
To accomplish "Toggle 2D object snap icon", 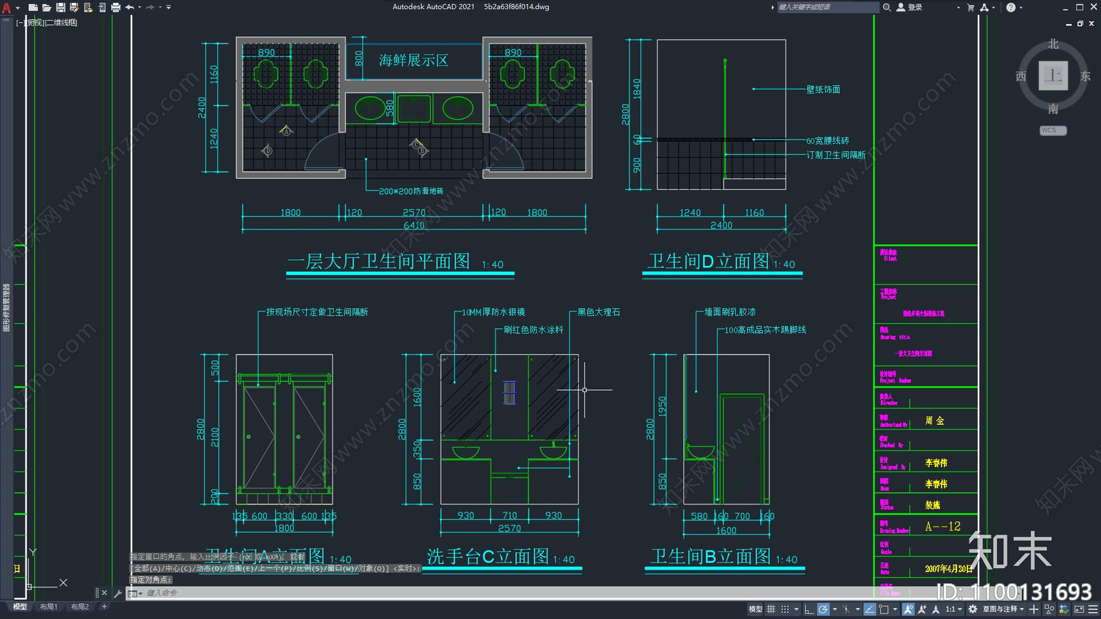I will [884, 609].
